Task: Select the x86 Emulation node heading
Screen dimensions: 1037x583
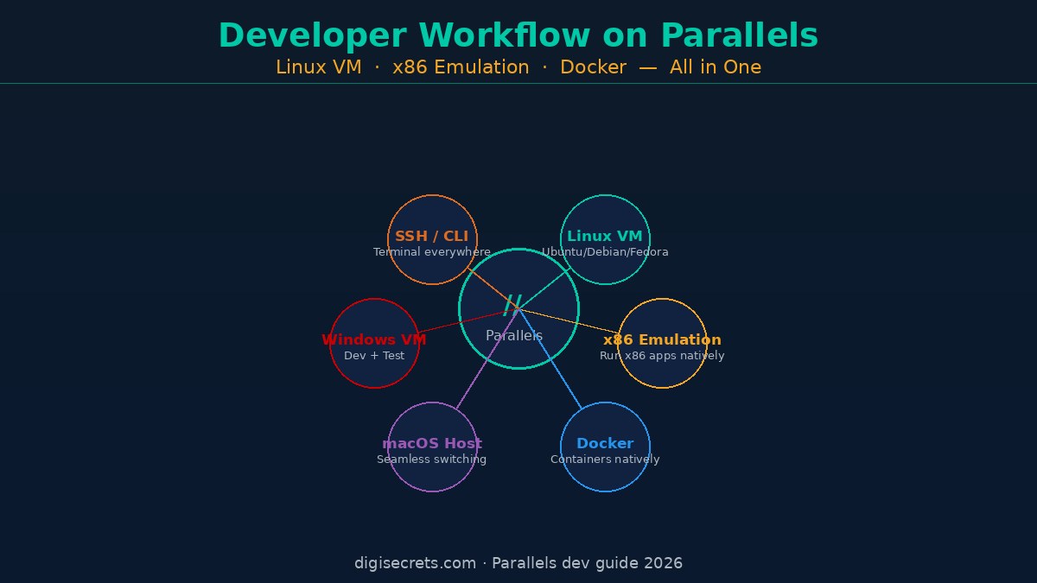Action: 662,339
